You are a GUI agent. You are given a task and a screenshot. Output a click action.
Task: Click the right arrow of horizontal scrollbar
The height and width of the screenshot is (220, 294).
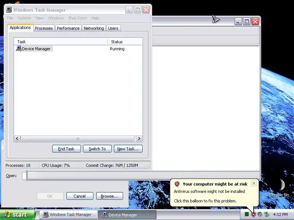[139, 139]
